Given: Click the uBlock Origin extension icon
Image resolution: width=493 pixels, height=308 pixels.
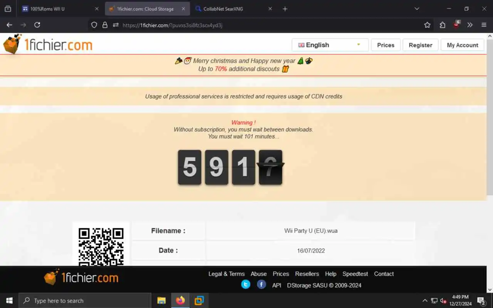Looking at the screenshot, I should (456, 25).
